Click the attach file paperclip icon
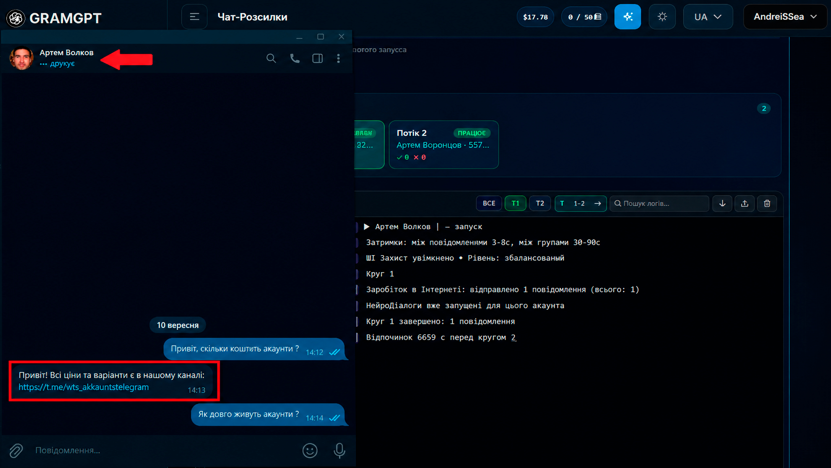Screen dimensions: 831x468 pyautogui.click(x=16, y=451)
